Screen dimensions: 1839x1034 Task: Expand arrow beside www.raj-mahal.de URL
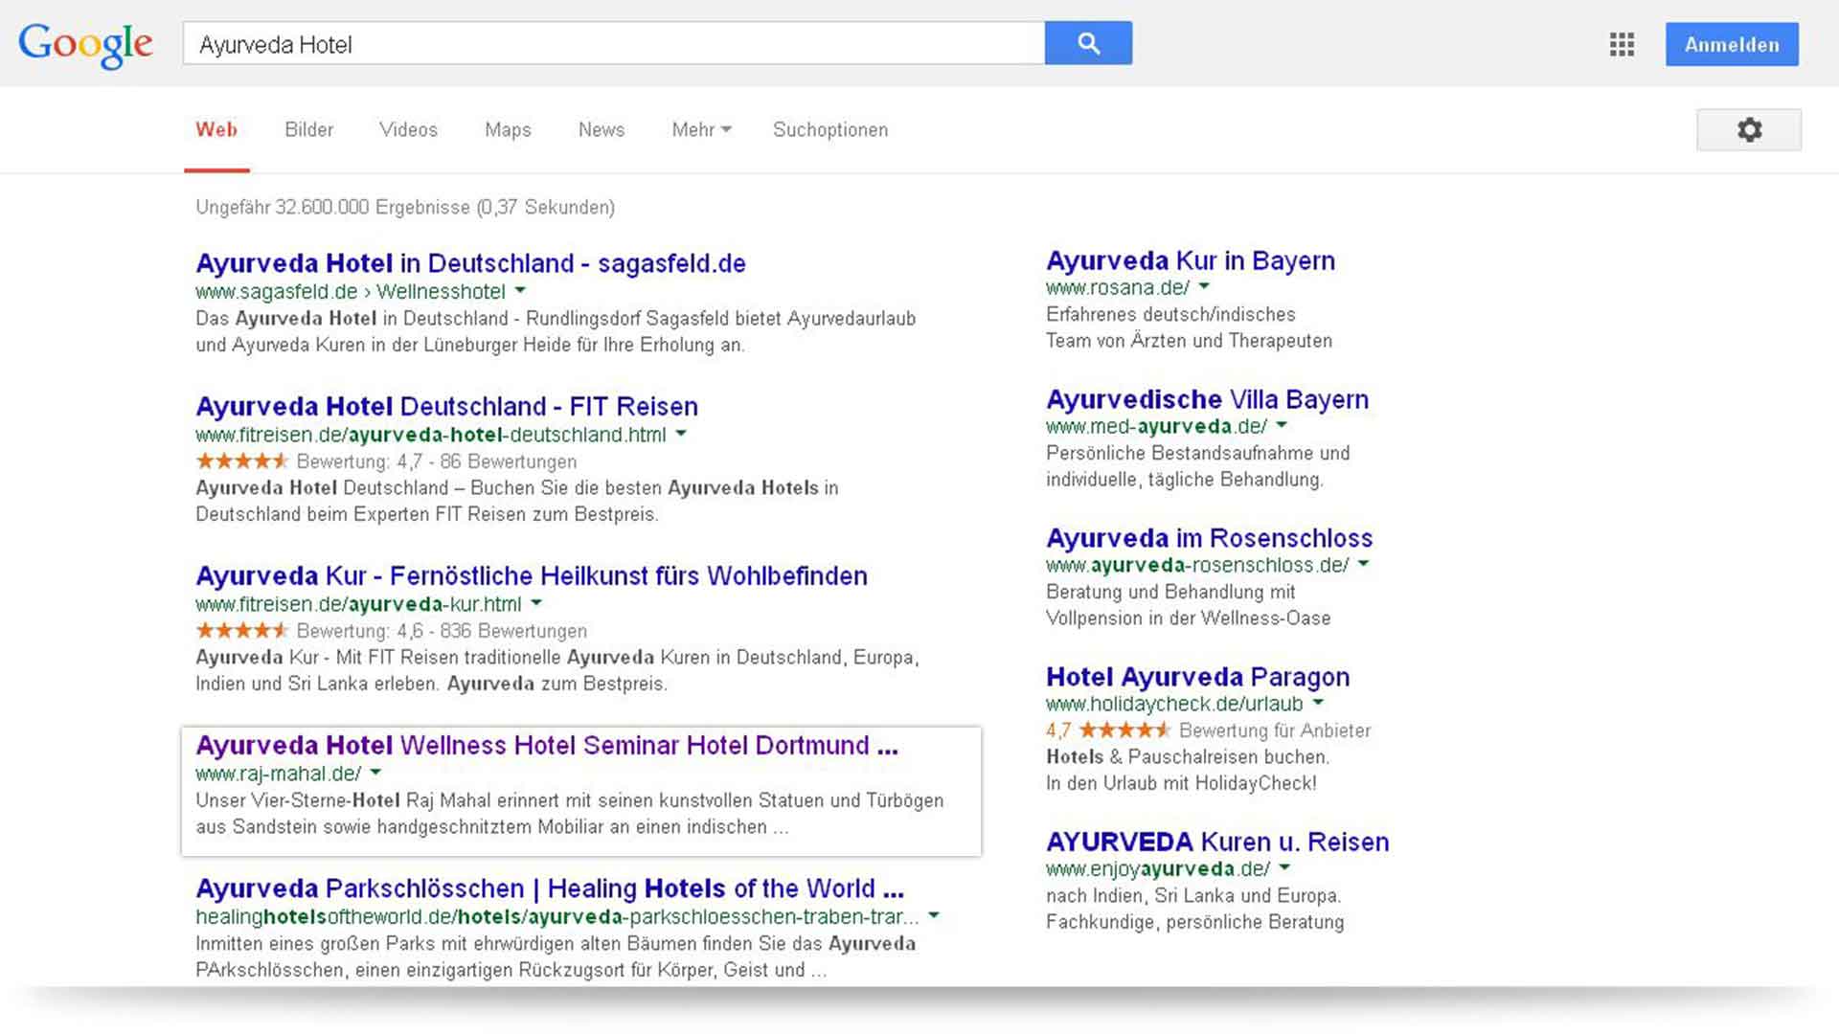(375, 773)
